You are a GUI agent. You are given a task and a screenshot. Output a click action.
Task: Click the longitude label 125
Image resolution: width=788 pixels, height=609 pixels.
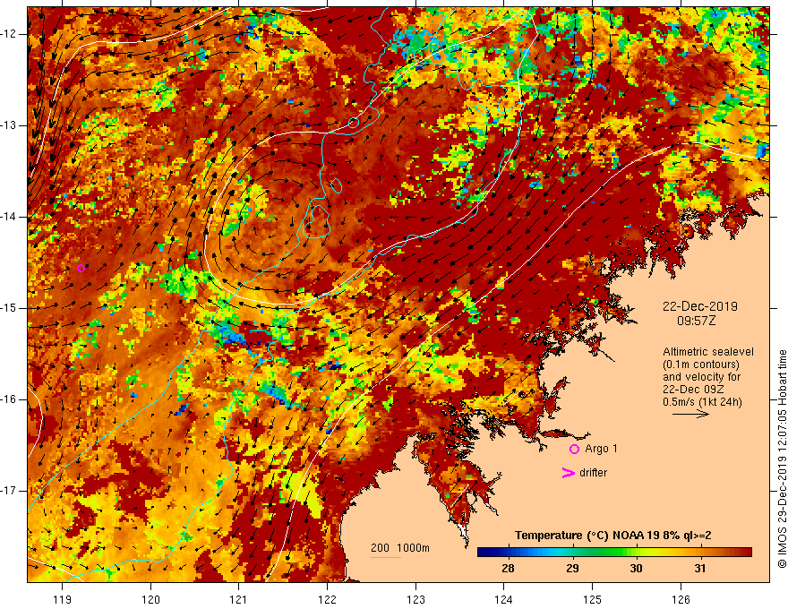tap(593, 599)
